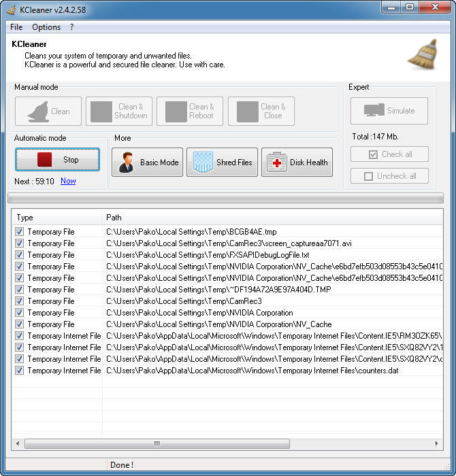
Task: Click the 'Next : 59:10' countdown text
Action: point(34,182)
